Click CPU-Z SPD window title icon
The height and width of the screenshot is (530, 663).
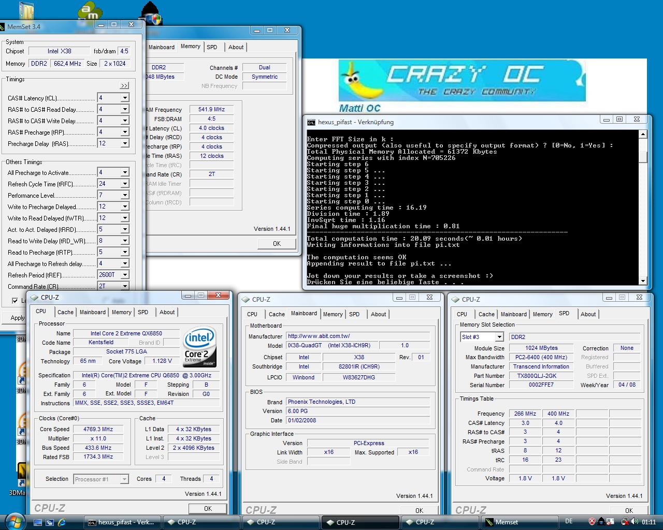(456, 299)
